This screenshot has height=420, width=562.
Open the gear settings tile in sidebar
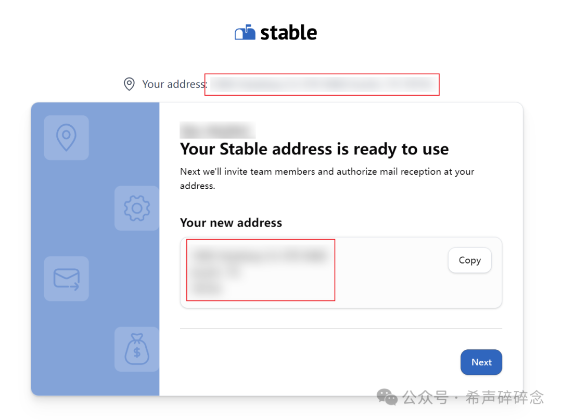(137, 208)
